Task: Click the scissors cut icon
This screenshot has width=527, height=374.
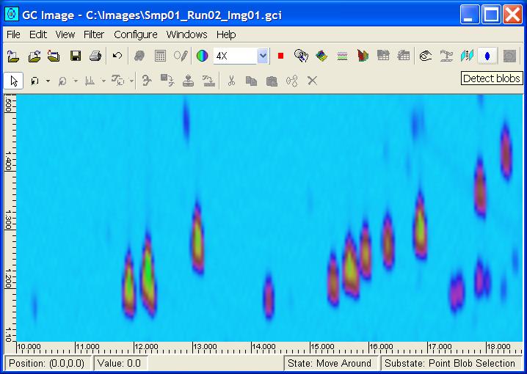Action: point(230,81)
